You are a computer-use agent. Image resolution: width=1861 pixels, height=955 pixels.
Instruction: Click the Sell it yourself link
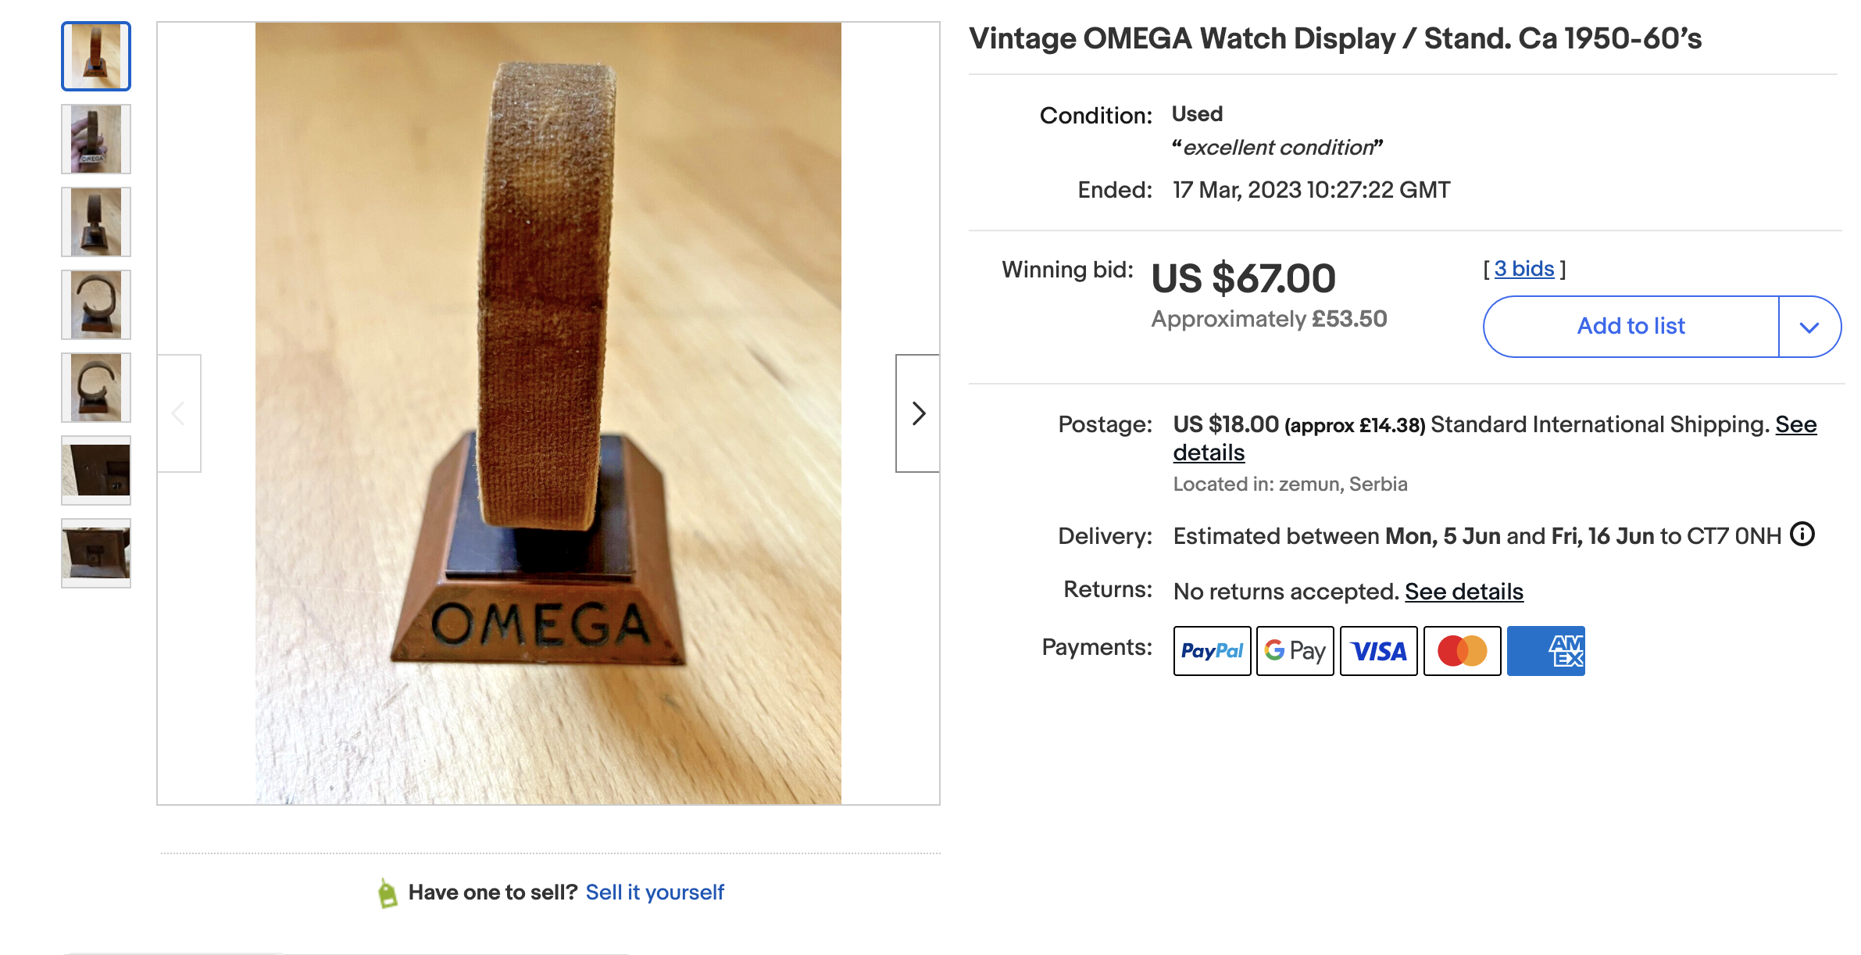(655, 892)
